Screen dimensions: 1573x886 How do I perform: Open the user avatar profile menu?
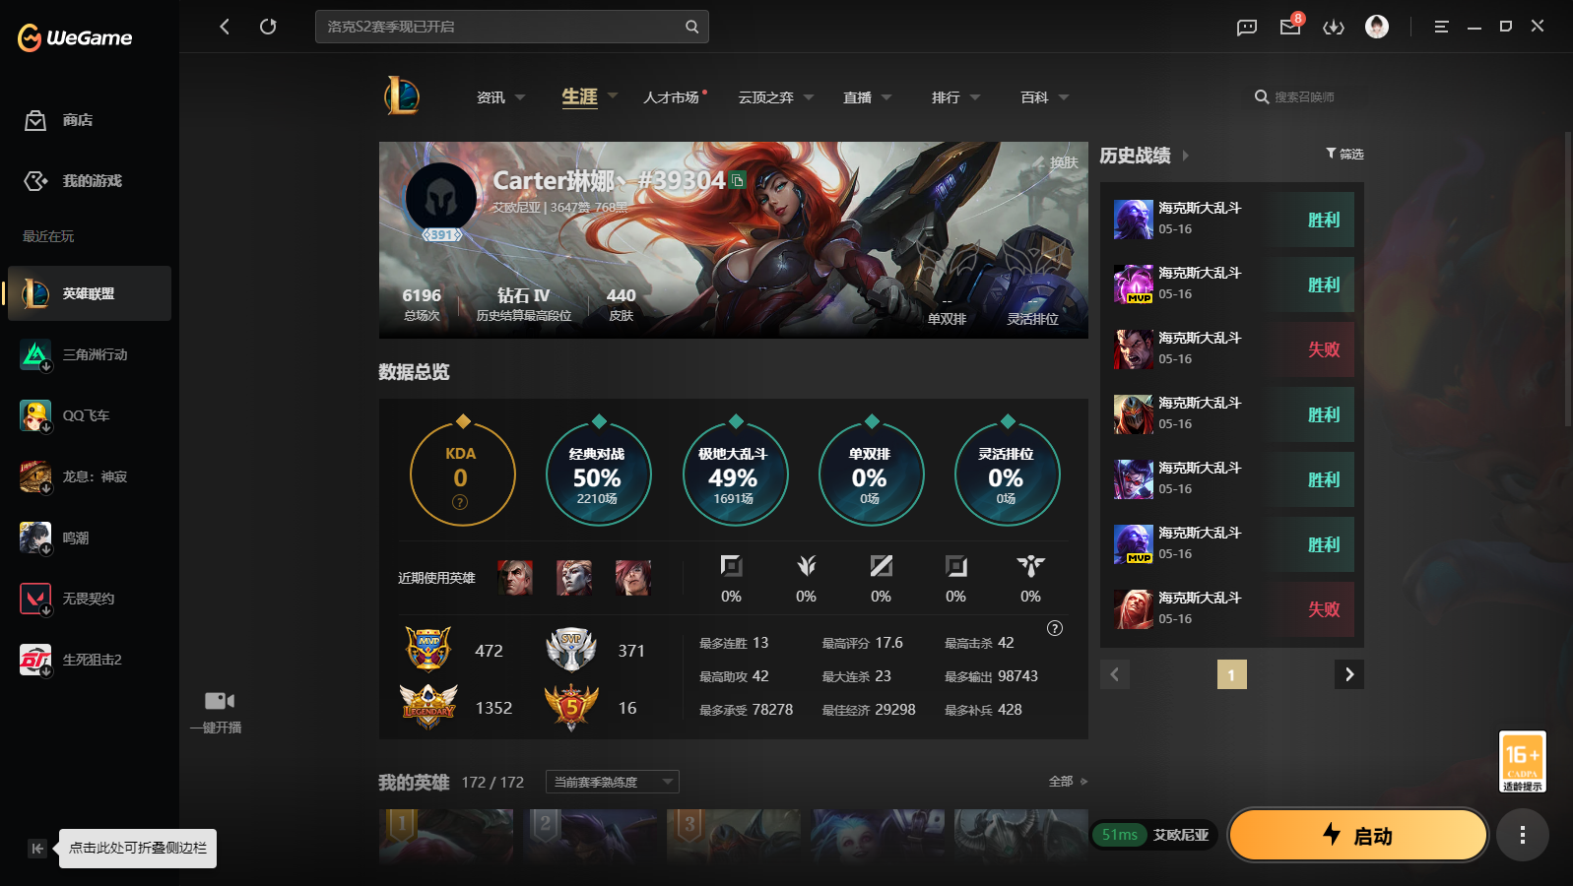point(1377,27)
